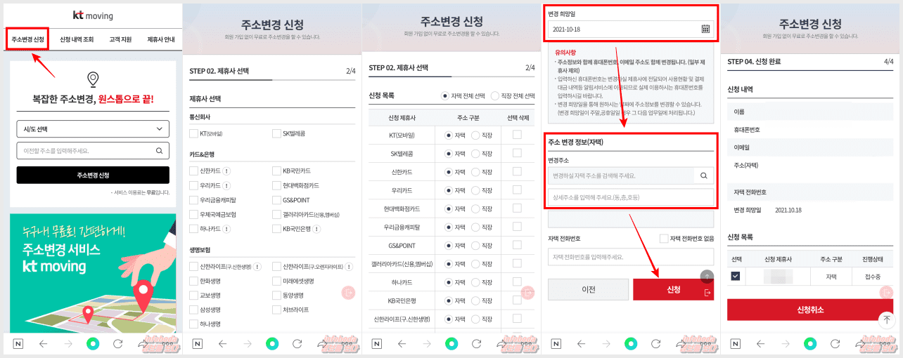Tap back arrow under 변경 희망일 form screen
Viewport: 903px width, 358px height.
(581, 344)
